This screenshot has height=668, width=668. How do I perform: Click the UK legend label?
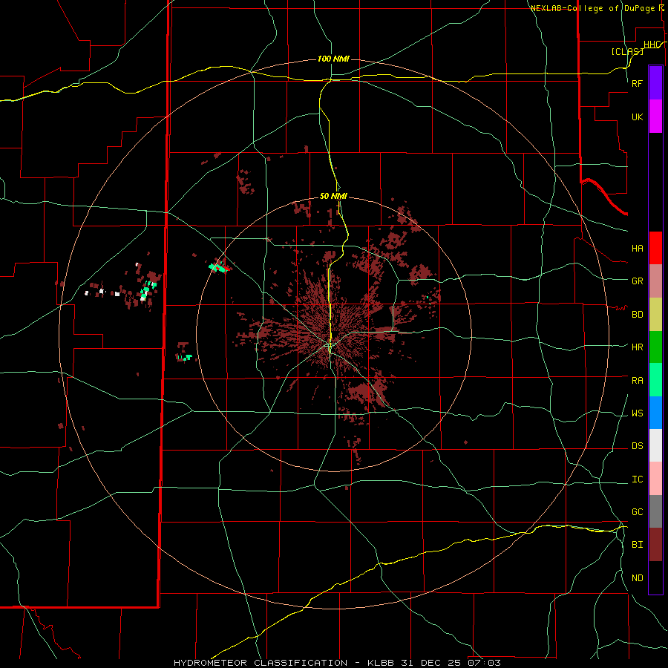[637, 117]
